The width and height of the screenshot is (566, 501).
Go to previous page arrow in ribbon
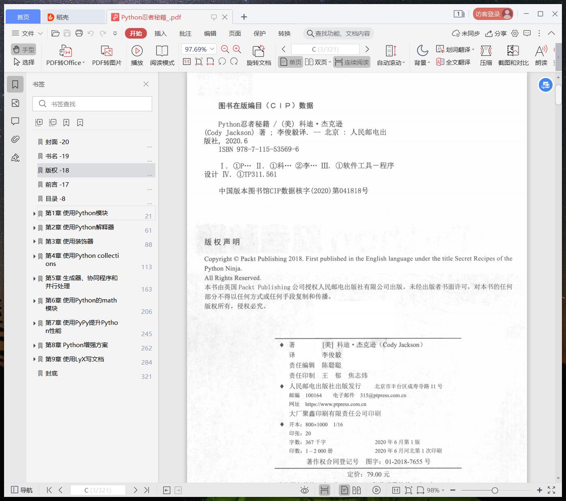284,49
